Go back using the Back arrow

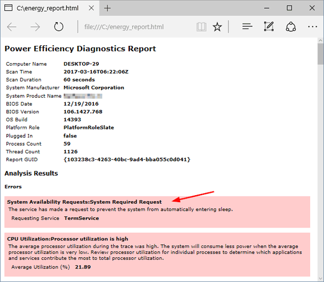pos(12,27)
